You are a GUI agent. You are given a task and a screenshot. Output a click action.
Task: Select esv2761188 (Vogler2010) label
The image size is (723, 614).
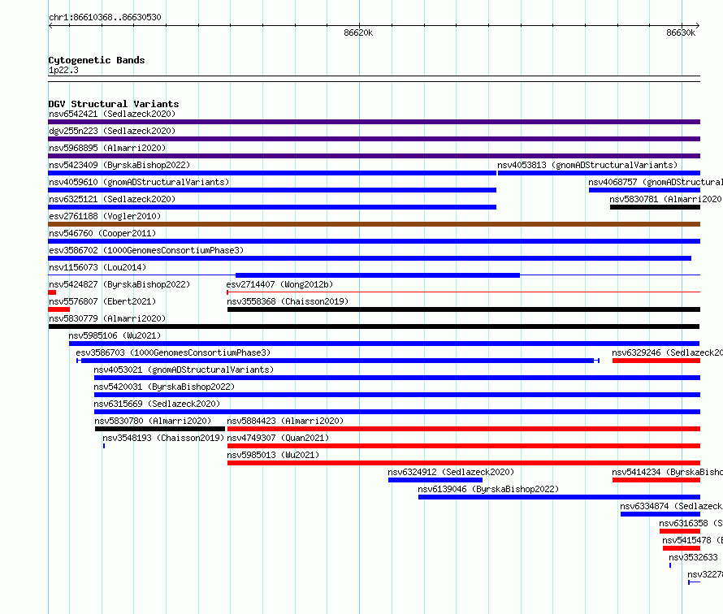pyautogui.click(x=105, y=216)
